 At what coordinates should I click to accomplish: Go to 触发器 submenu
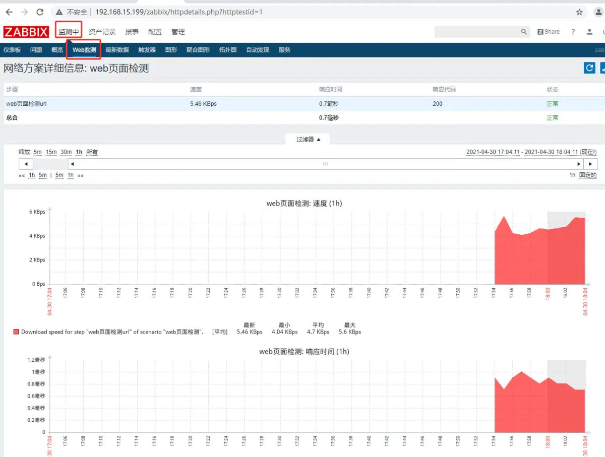point(147,50)
